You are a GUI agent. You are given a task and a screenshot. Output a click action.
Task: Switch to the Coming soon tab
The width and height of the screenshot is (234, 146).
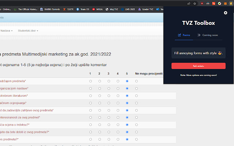208,35
